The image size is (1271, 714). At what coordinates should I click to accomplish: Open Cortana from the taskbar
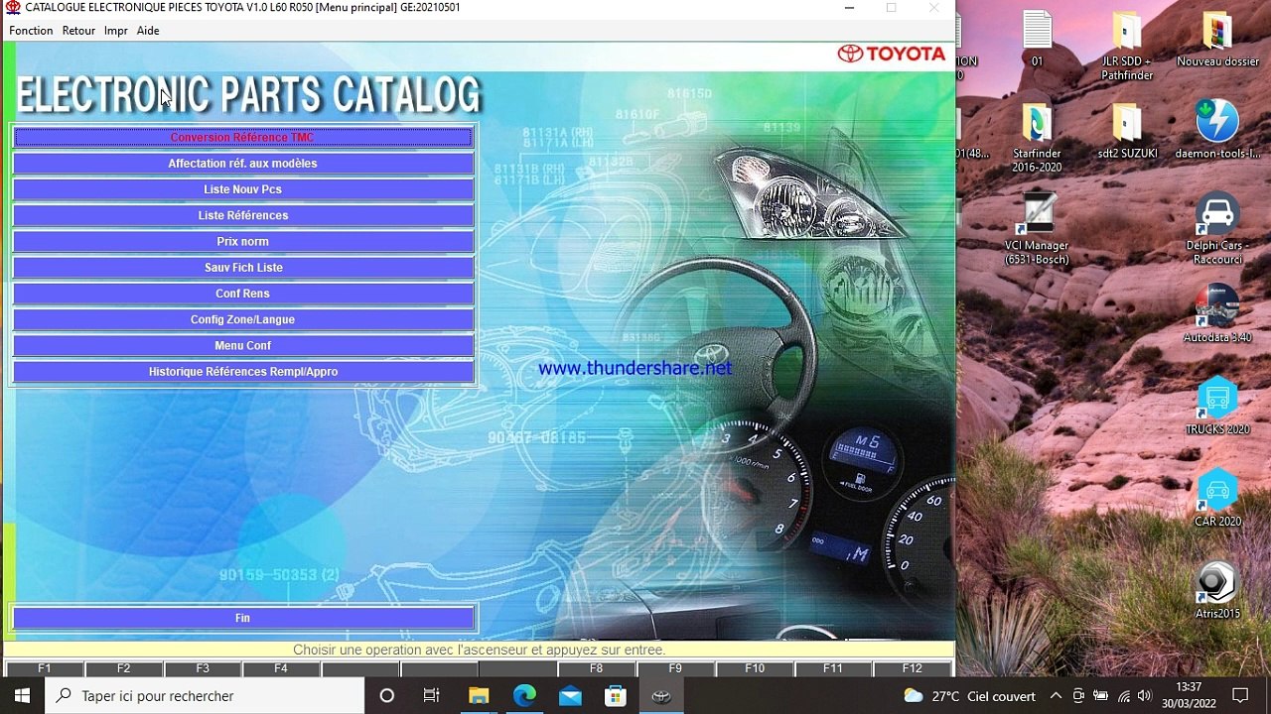tap(387, 696)
